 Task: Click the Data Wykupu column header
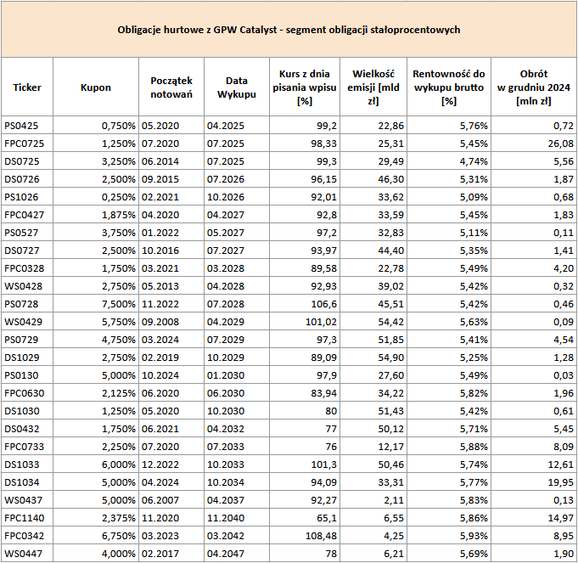237,87
